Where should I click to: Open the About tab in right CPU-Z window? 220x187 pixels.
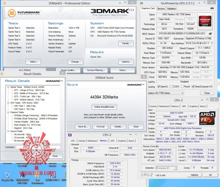click(203, 106)
